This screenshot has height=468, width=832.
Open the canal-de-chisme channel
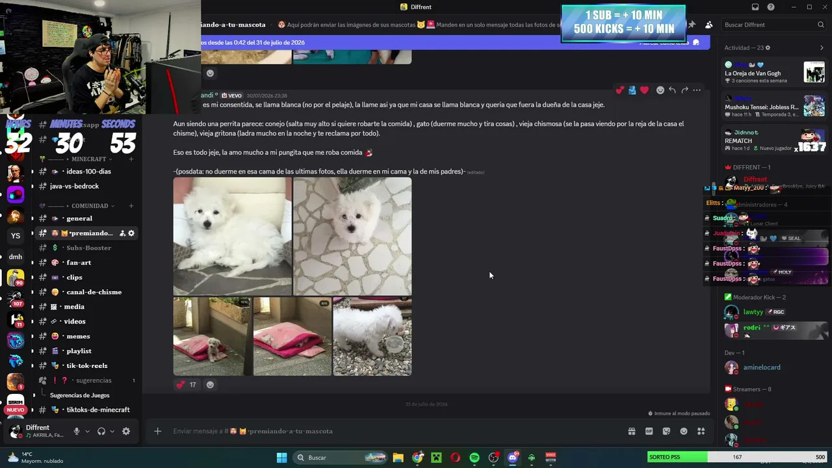click(87, 292)
